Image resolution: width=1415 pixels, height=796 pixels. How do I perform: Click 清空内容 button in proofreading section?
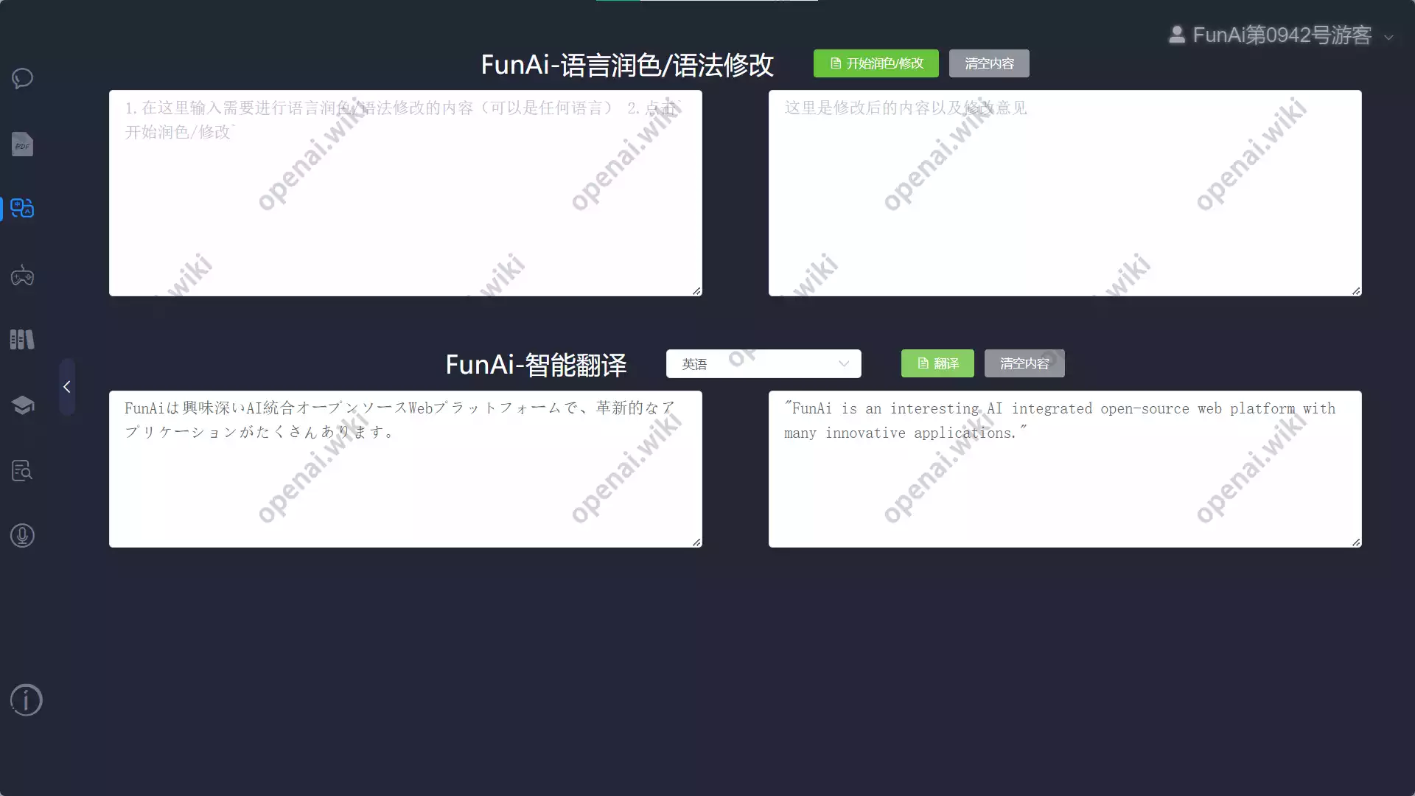[988, 63]
